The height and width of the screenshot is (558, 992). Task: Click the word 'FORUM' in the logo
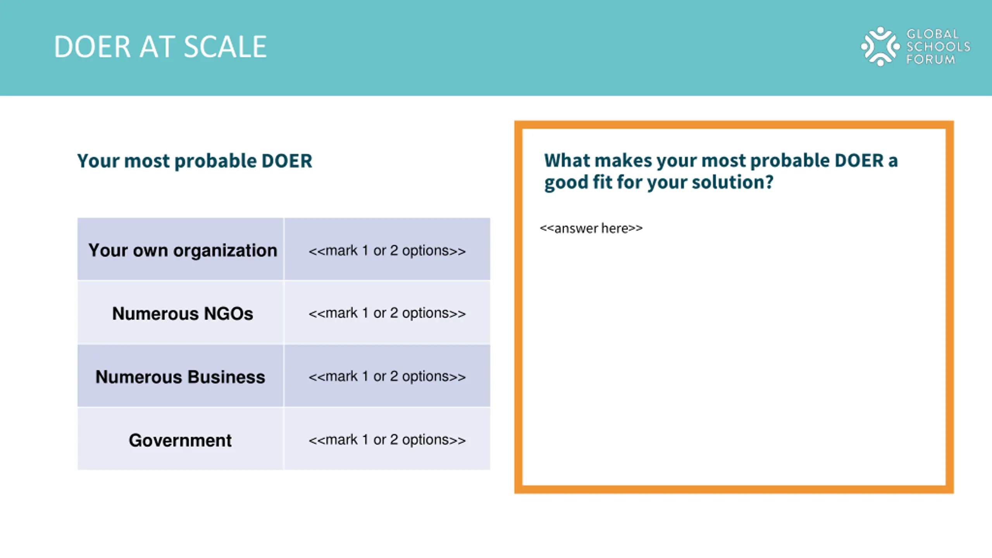click(930, 60)
